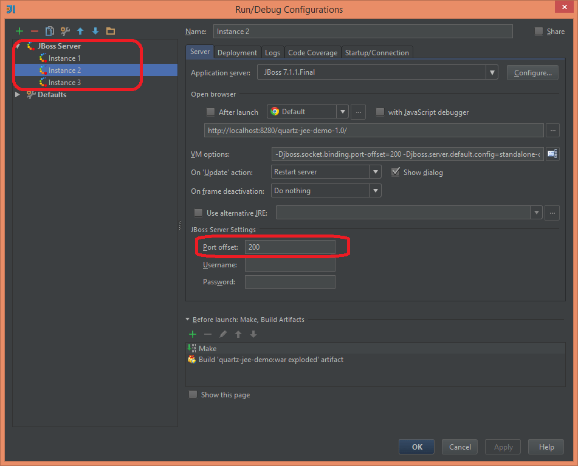Apply the configuration changes

[x=503, y=447]
